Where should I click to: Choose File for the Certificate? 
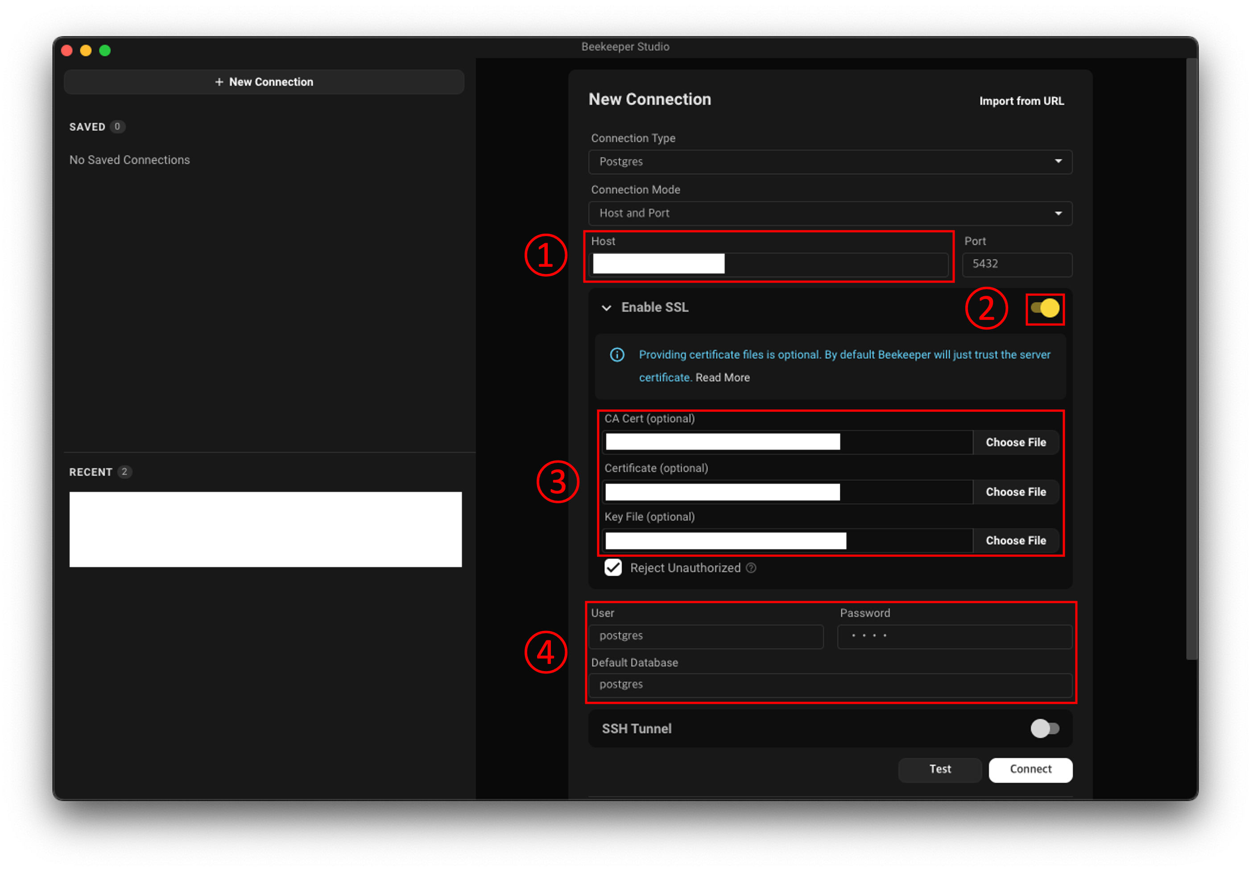[x=1015, y=492]
